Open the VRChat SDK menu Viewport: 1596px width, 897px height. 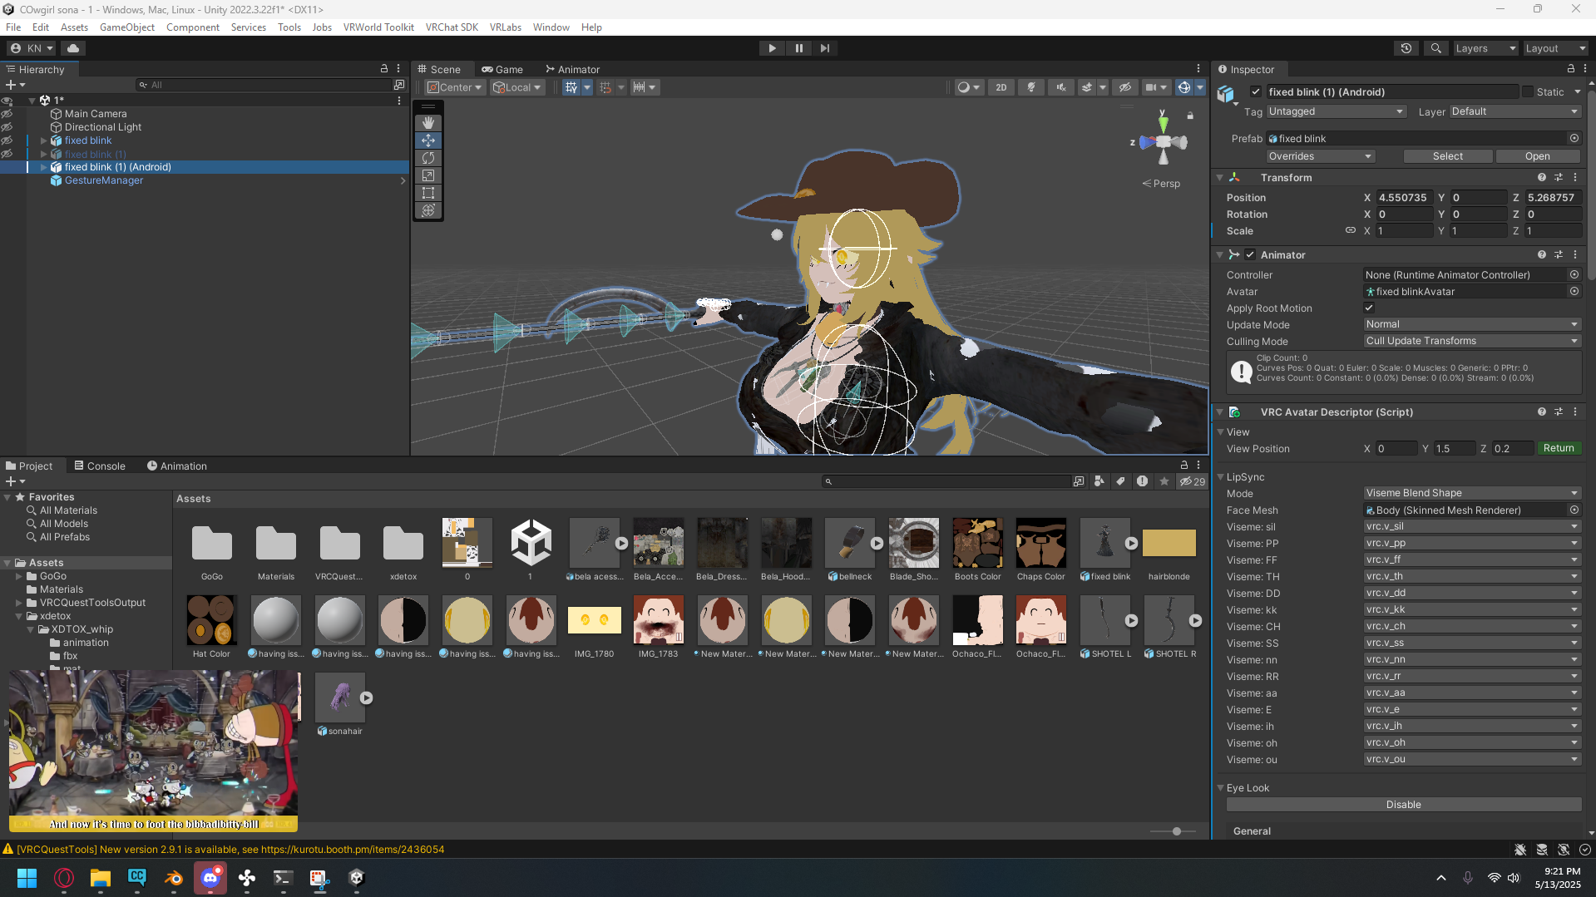coord(452,27)
